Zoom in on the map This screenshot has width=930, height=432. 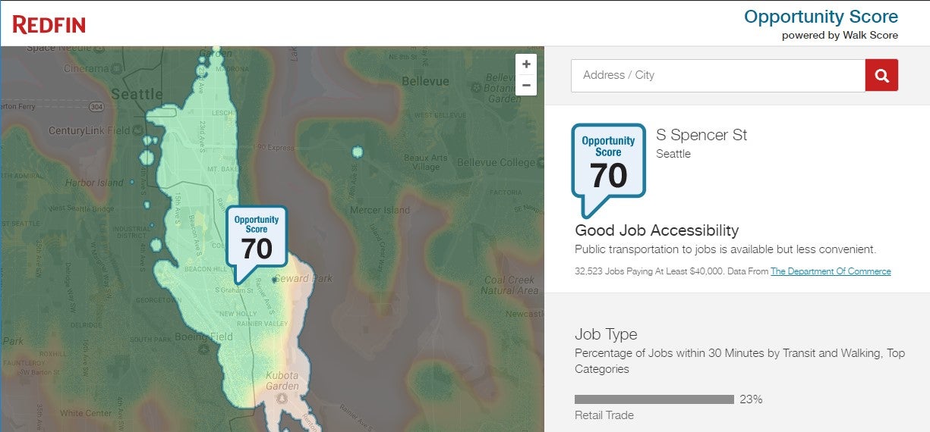click(x=526, y=64)
